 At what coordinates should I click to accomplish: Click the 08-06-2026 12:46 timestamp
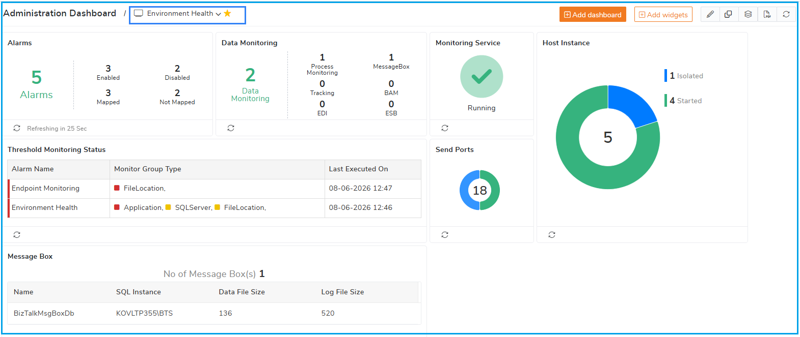[360, 207]
